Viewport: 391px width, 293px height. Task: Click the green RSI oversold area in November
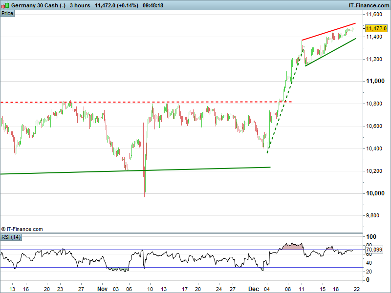coord(118,269)
